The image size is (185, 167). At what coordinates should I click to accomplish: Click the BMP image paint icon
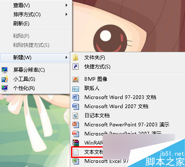[76, 80]
